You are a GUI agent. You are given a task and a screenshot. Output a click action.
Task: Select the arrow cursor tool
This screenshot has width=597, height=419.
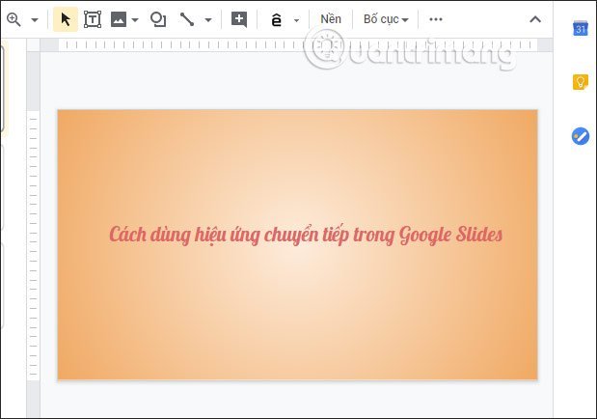66,19
